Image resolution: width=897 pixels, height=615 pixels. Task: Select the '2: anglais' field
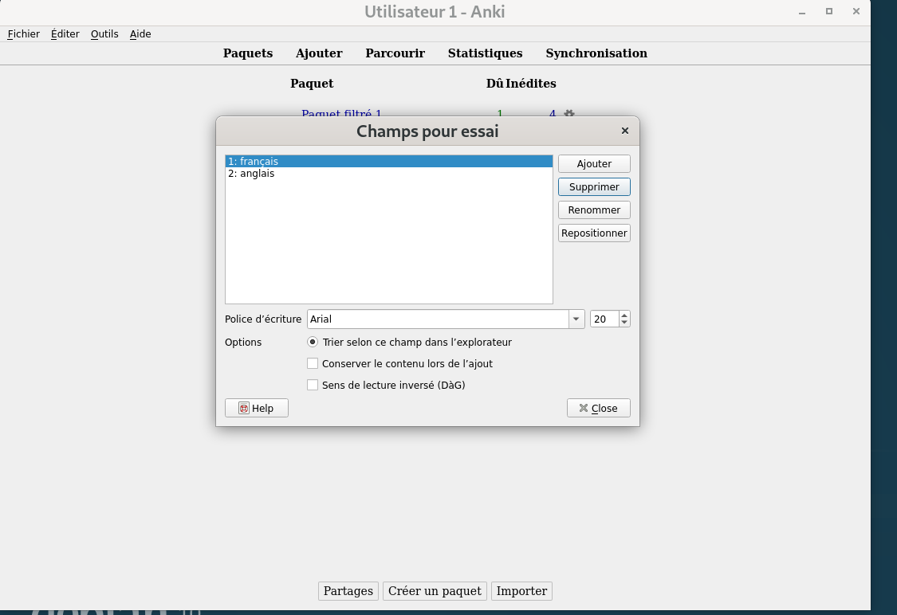point(251,173)
